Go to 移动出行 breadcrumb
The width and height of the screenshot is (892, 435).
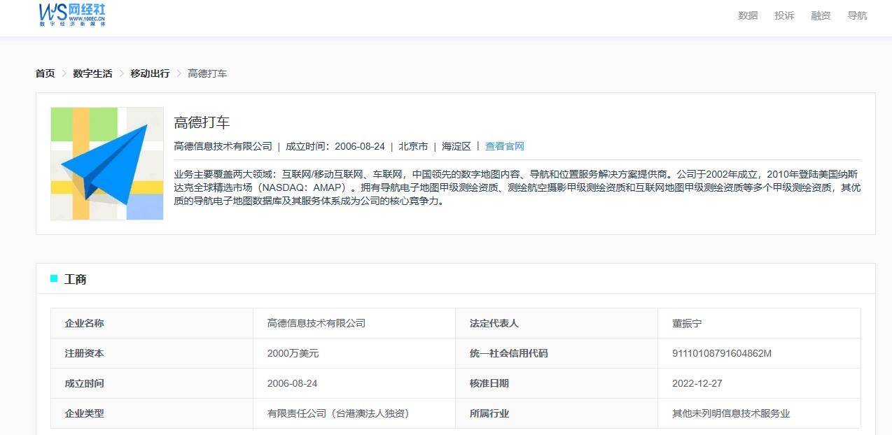[150, 73]
